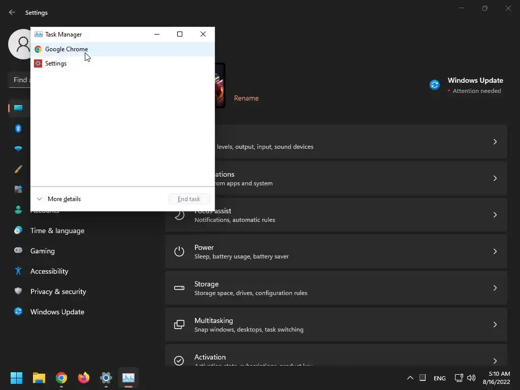520x390 pixels.
Task: Click the user profile avatar in Settings
Action: (x=20, y=44)
